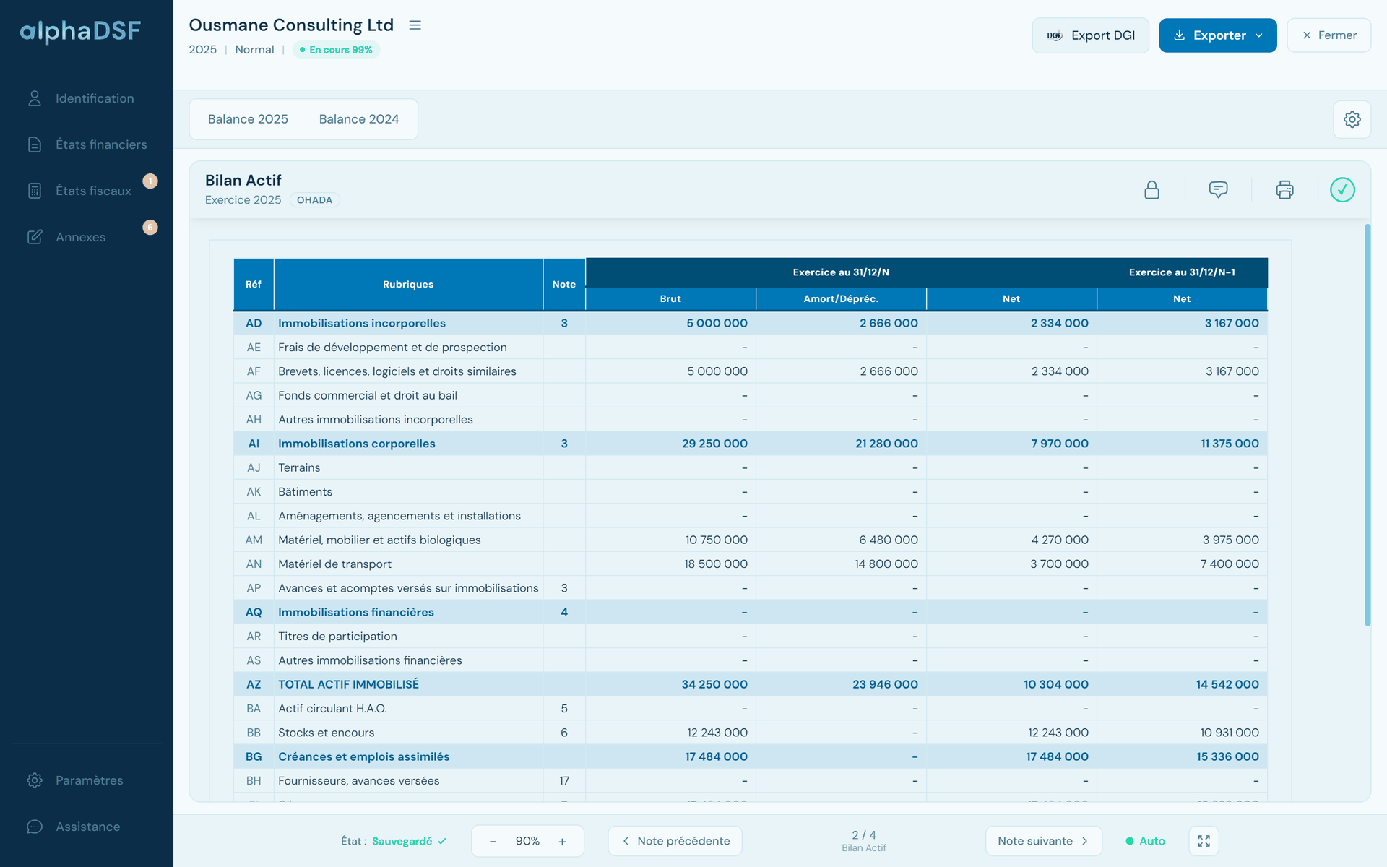
Task: Print the Bilan Actif with the printer icon
Action: coord(1284,190)
